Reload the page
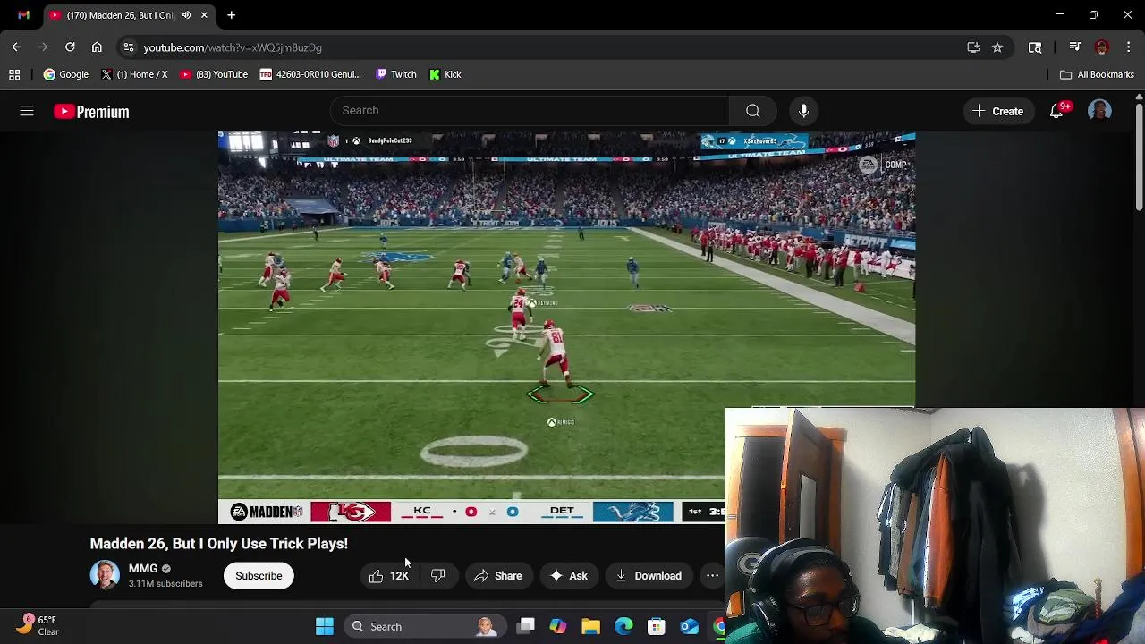 click(x=70, y=47)
